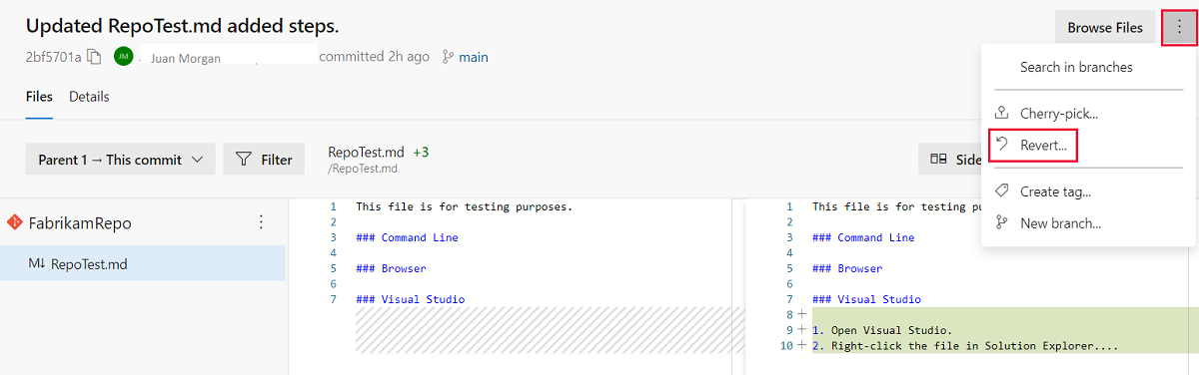Image resolution: width=1199 pixels, height=375 pixels.
Task: Click "### Browser" in the right diff pane
Action: 847,268
